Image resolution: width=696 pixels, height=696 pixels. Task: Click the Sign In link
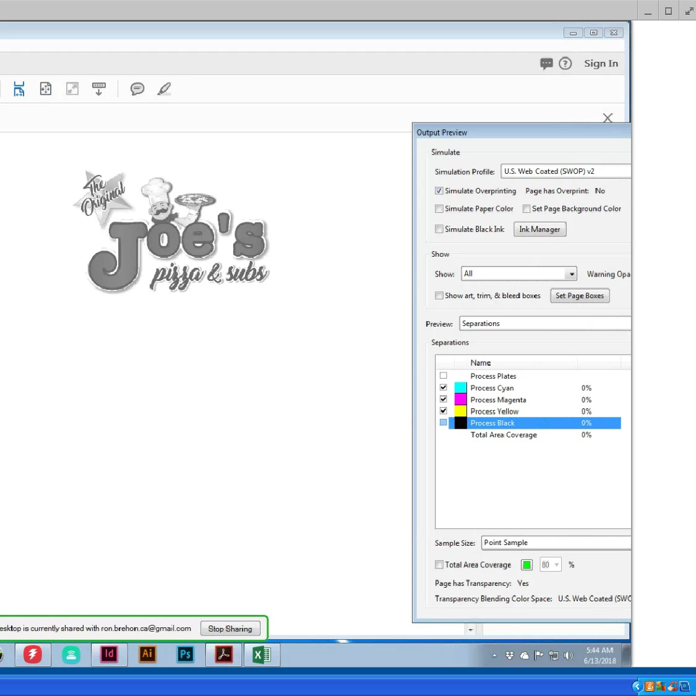(x=601, y=64)
